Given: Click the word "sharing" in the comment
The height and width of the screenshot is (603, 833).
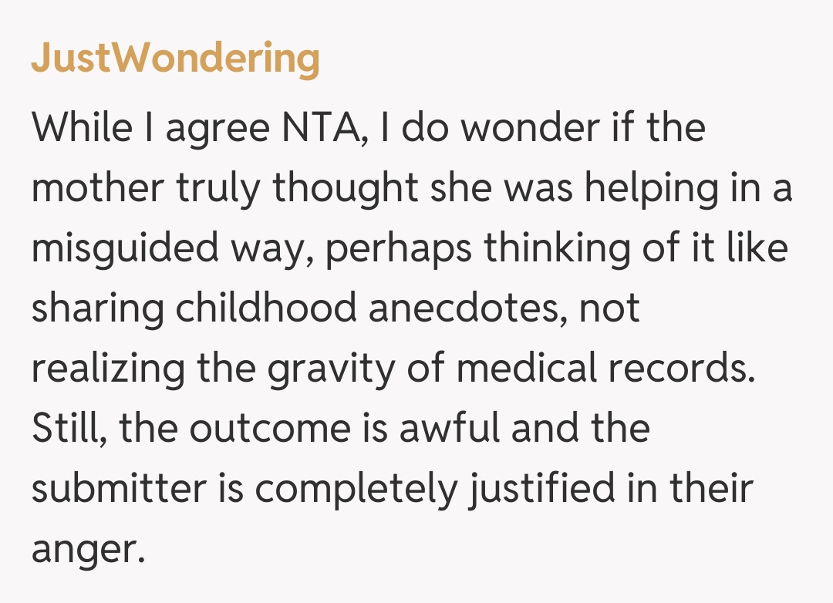Looking at the screenshot, I should [x=97, y=308].
